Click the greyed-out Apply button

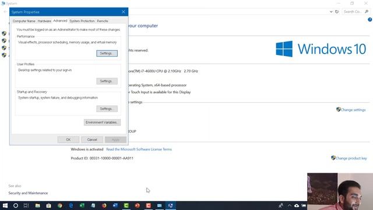click(115, 139)
